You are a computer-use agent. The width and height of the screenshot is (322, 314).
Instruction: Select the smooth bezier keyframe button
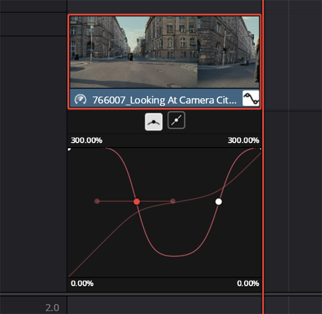[x=153, y=122]
